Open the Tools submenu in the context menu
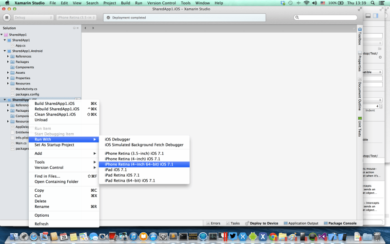390x244 pixels. coord(64,162)
